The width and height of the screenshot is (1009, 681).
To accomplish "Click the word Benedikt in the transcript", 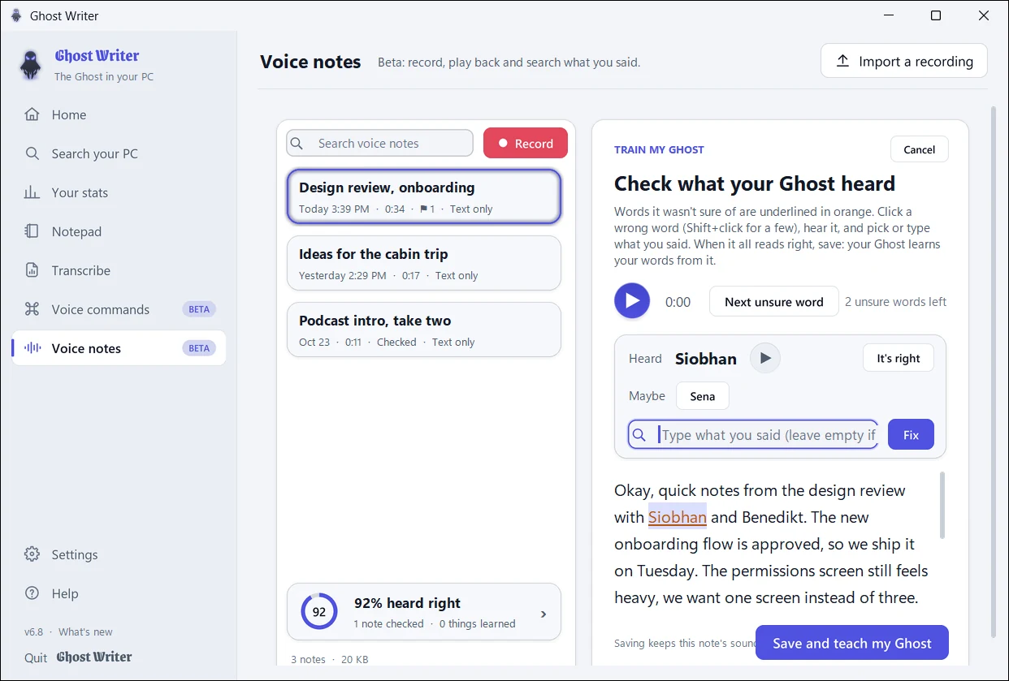I will pos(773,517).
